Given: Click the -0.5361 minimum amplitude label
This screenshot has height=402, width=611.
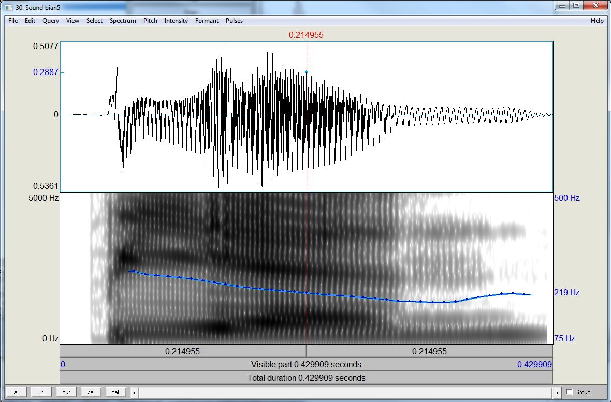Looking at the screenshot, I should [45, 186].
